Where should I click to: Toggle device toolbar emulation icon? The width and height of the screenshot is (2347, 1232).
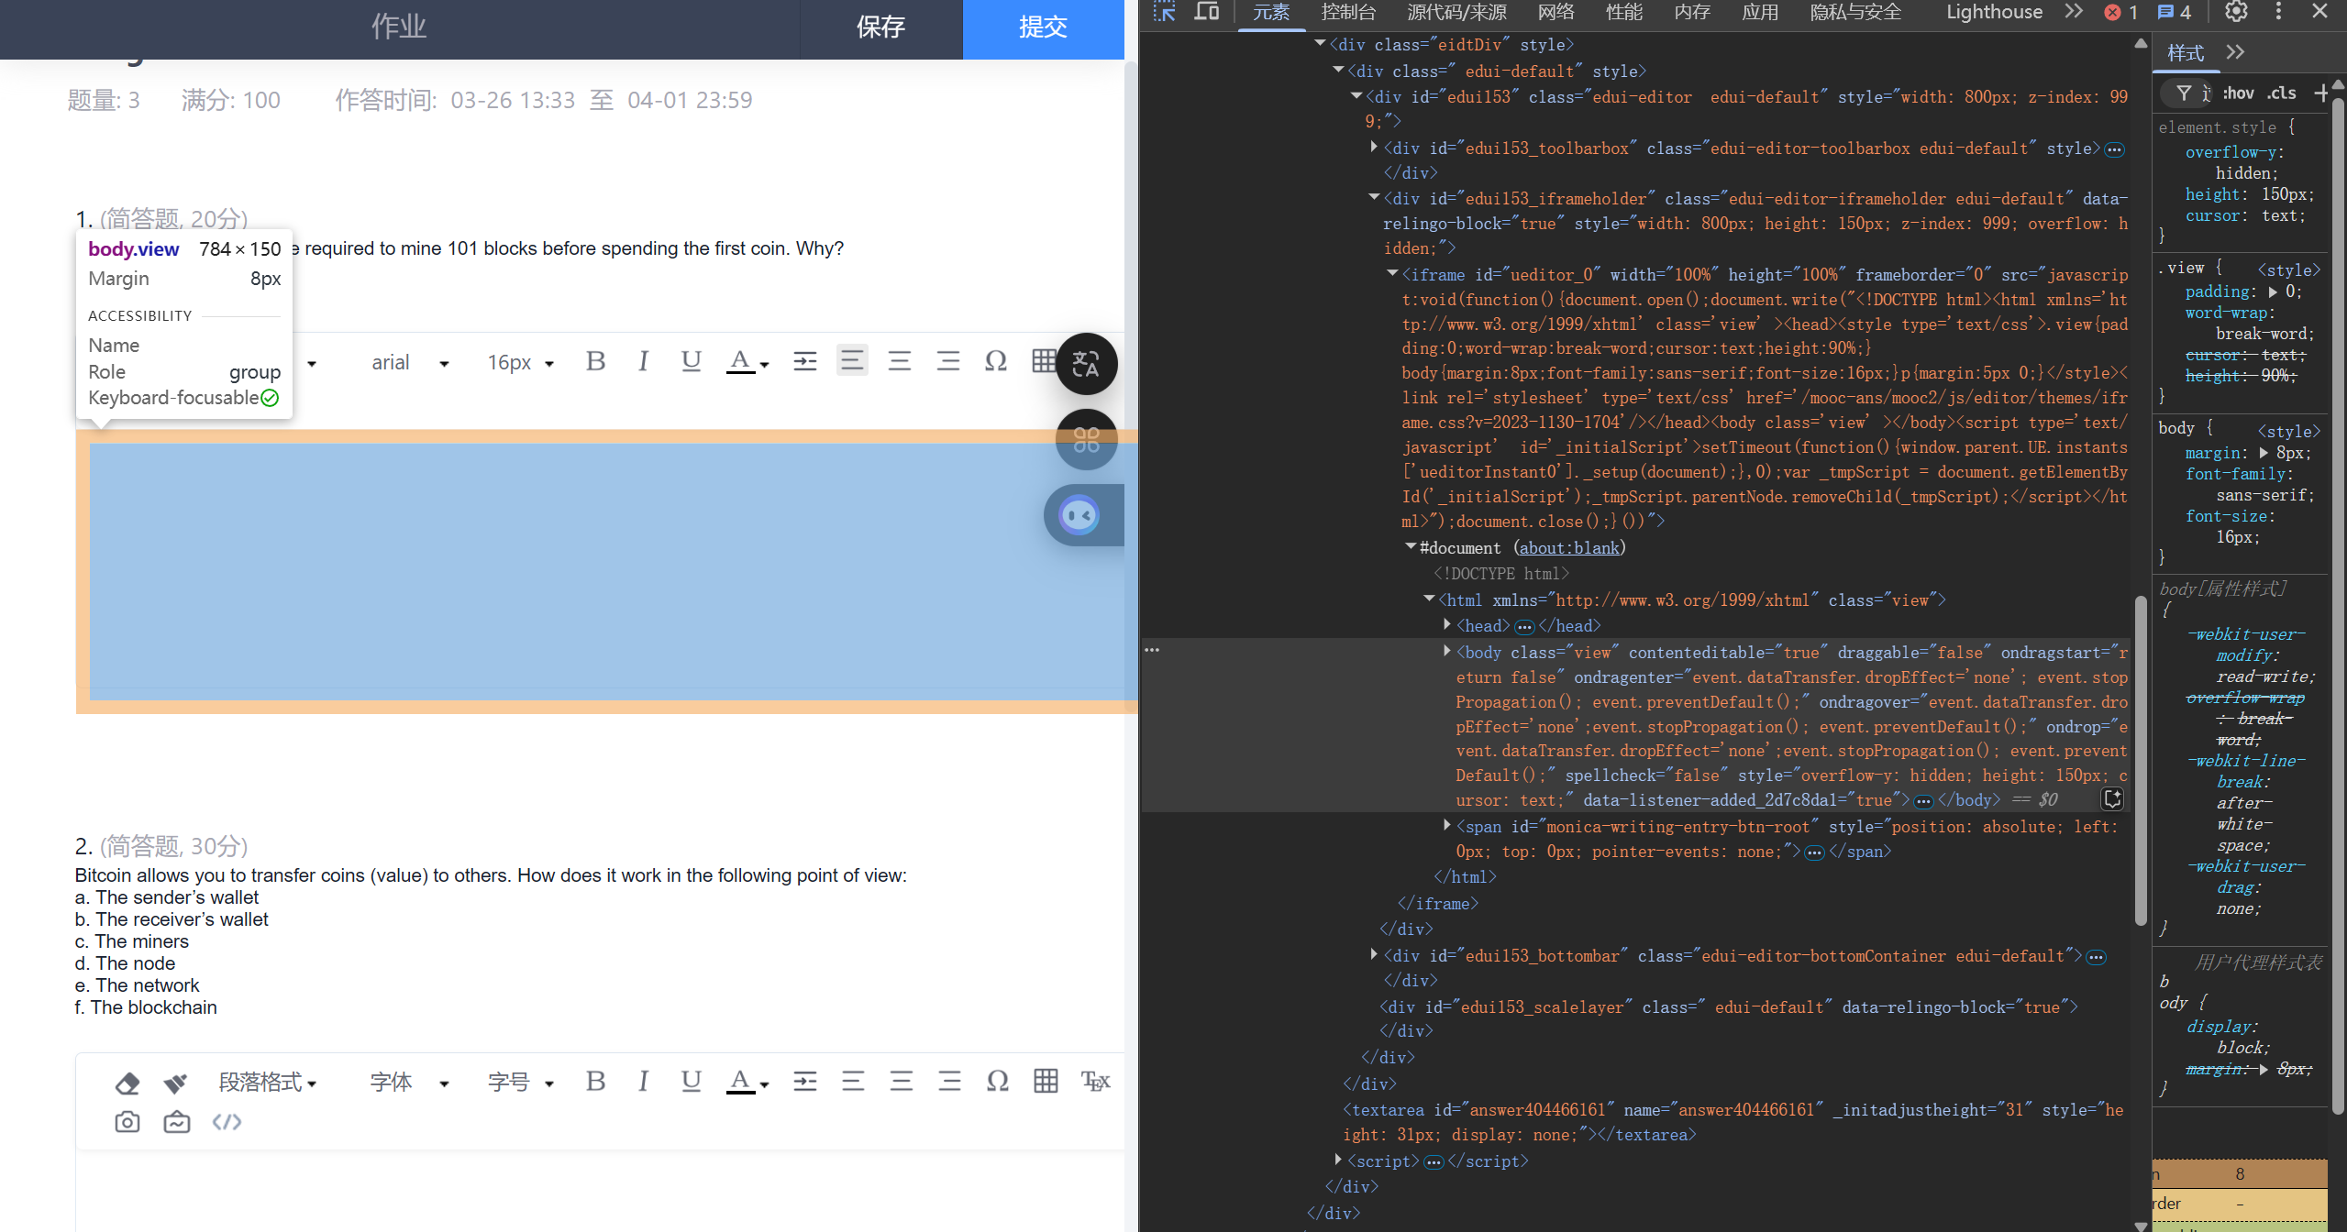(x=1206, y=12)
